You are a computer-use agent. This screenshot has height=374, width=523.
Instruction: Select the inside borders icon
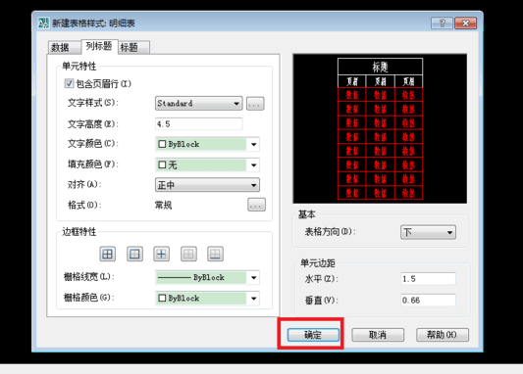pyautogui.click(x=162, y=255)
